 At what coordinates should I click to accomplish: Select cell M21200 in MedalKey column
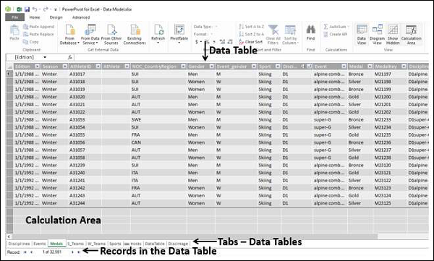(x=390, y=97)
